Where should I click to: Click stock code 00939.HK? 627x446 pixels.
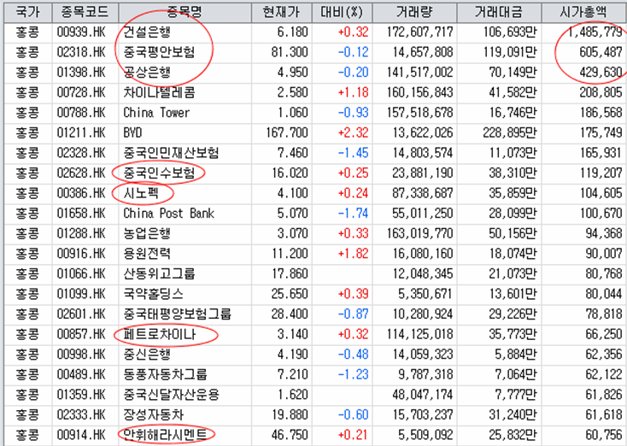81,32
